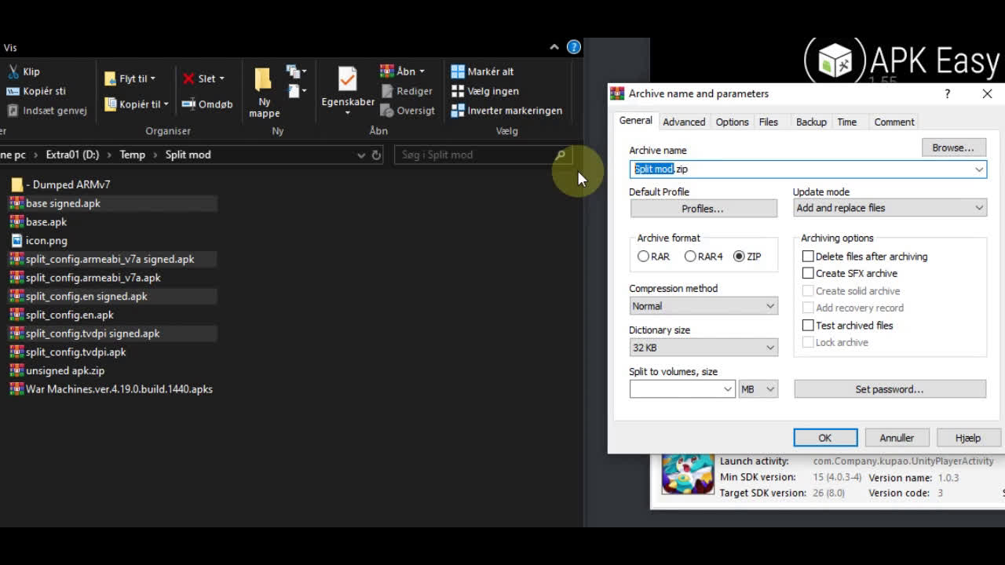Expand the Compression method dropdown

point(703,306)
